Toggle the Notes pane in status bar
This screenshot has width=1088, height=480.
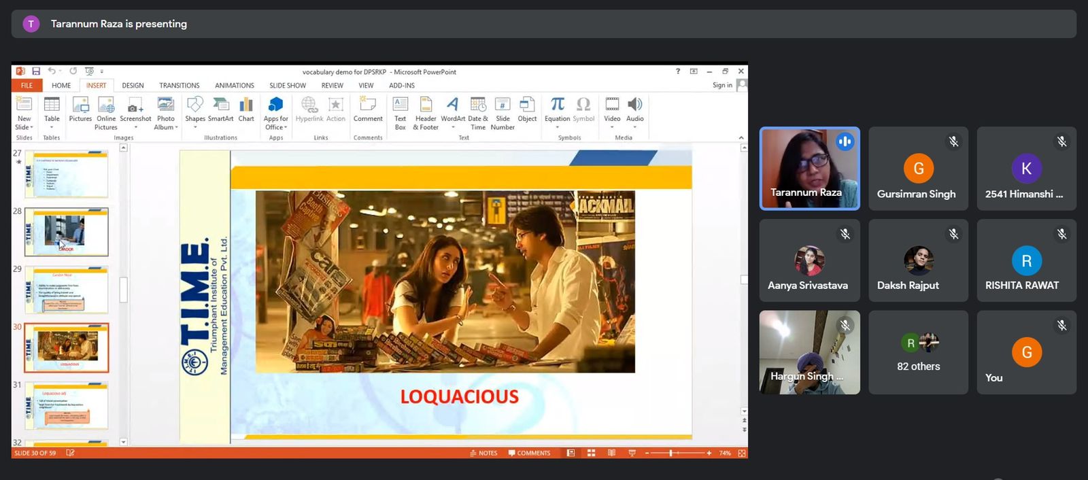pyautogui.click(x=483, y=453)
